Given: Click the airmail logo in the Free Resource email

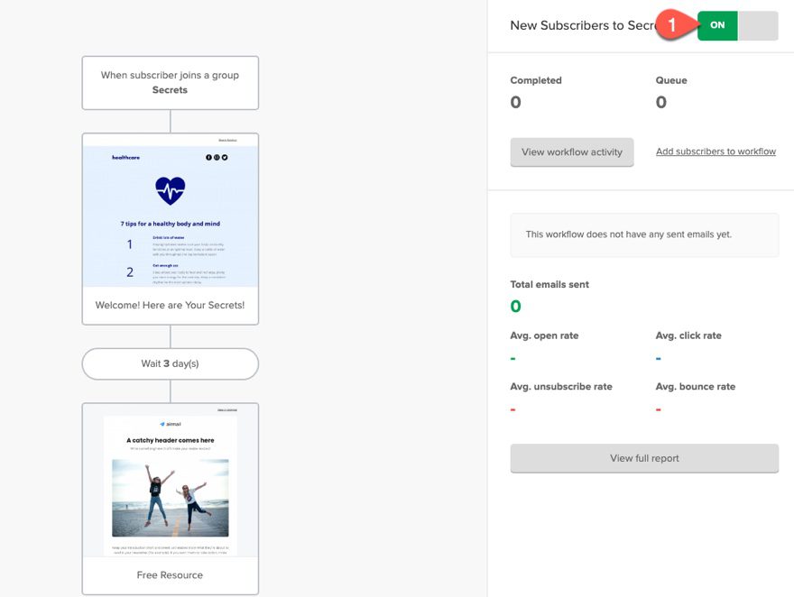Looking at the screenshot, I should [x=171, y=423].
